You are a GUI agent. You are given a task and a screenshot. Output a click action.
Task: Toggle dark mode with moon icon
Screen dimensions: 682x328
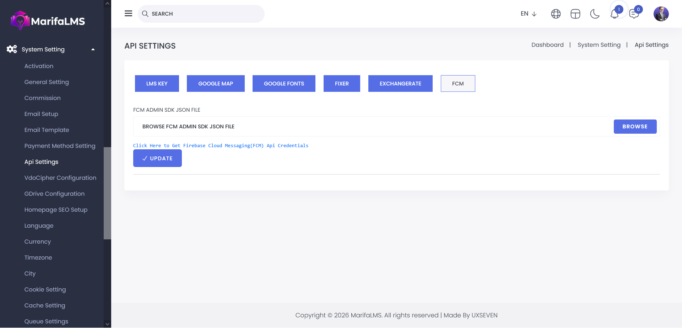(x=595, y=14)
